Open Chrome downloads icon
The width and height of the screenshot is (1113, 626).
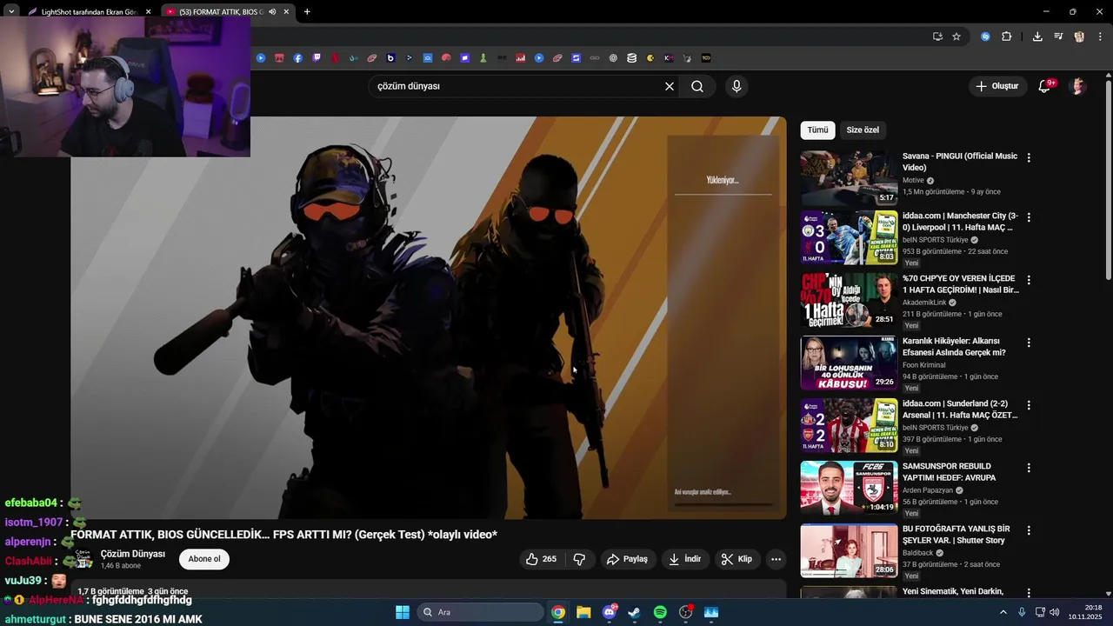tap(1037, 37)
